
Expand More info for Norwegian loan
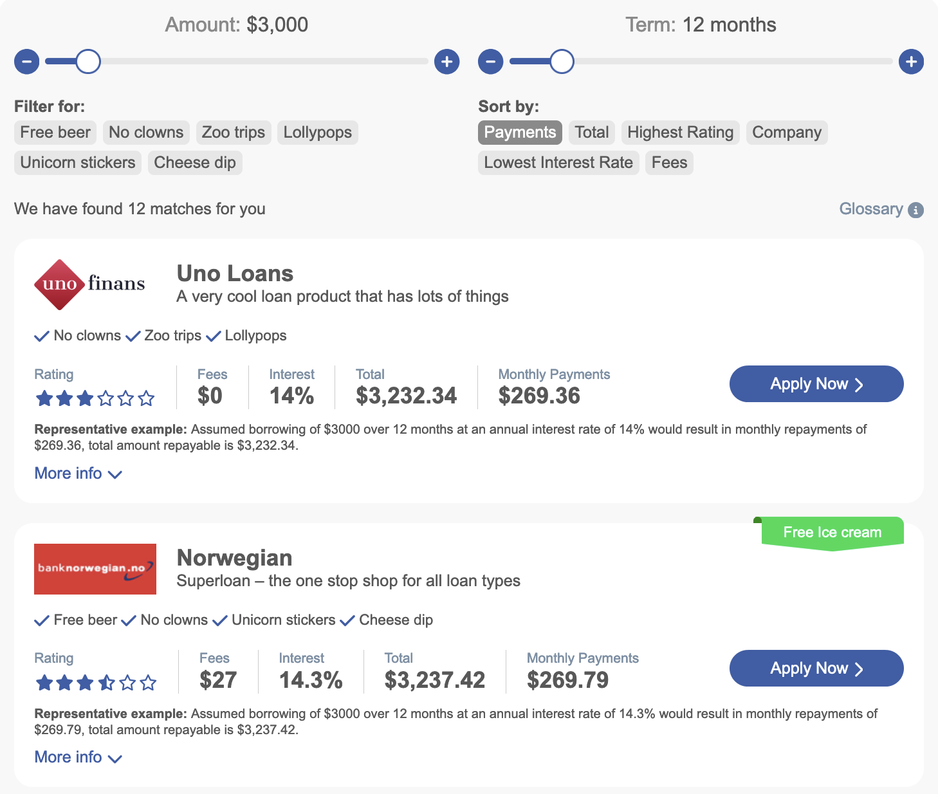(78, 757)
